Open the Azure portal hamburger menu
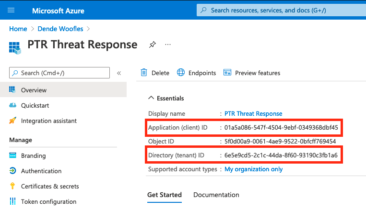Image resolution: width=366 pixels, height=210 pixels. [11, 10]
